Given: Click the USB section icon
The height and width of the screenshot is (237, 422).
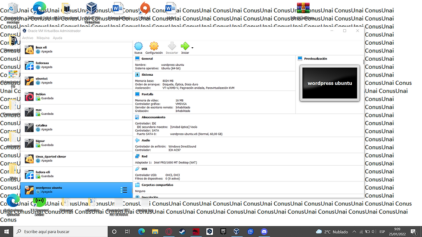Looking at the screenshot, I should pyautogui.click(x=137, y=169).
